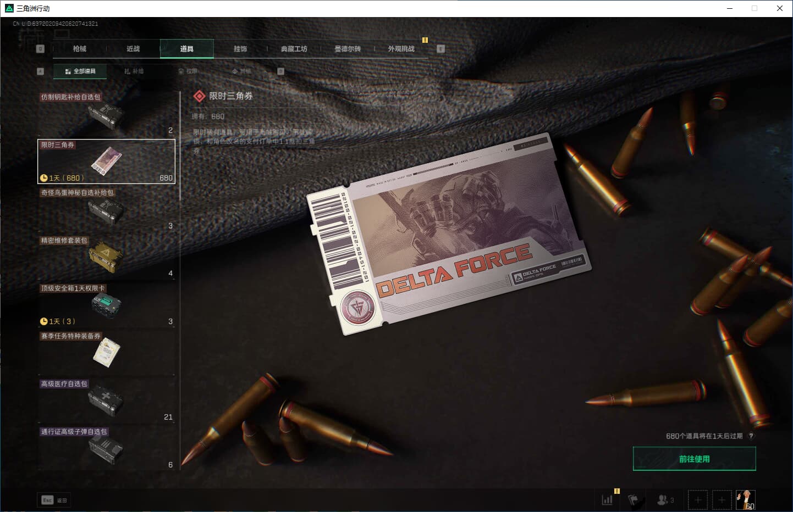Click the 三角洲行动 app icon in title bar

9,8
